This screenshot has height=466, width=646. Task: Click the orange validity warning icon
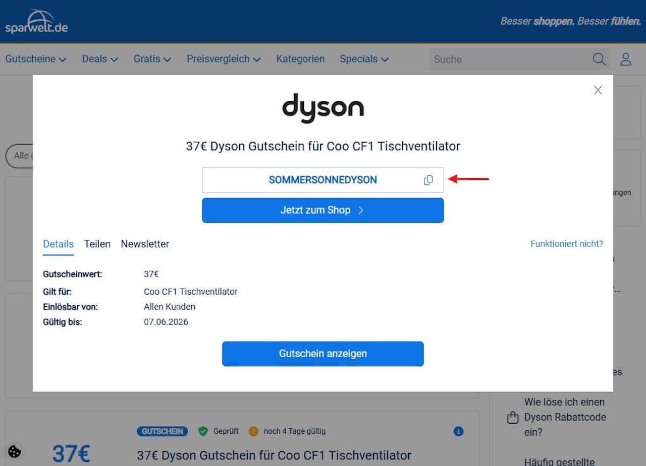tap(253, 431)
